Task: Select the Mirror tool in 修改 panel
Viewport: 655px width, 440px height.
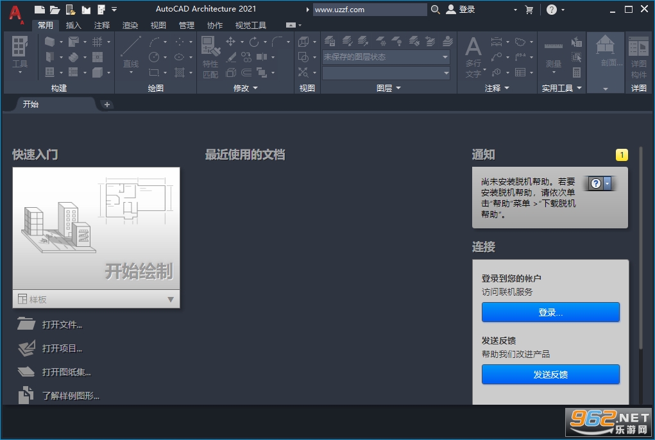Action: click(262, 57)
